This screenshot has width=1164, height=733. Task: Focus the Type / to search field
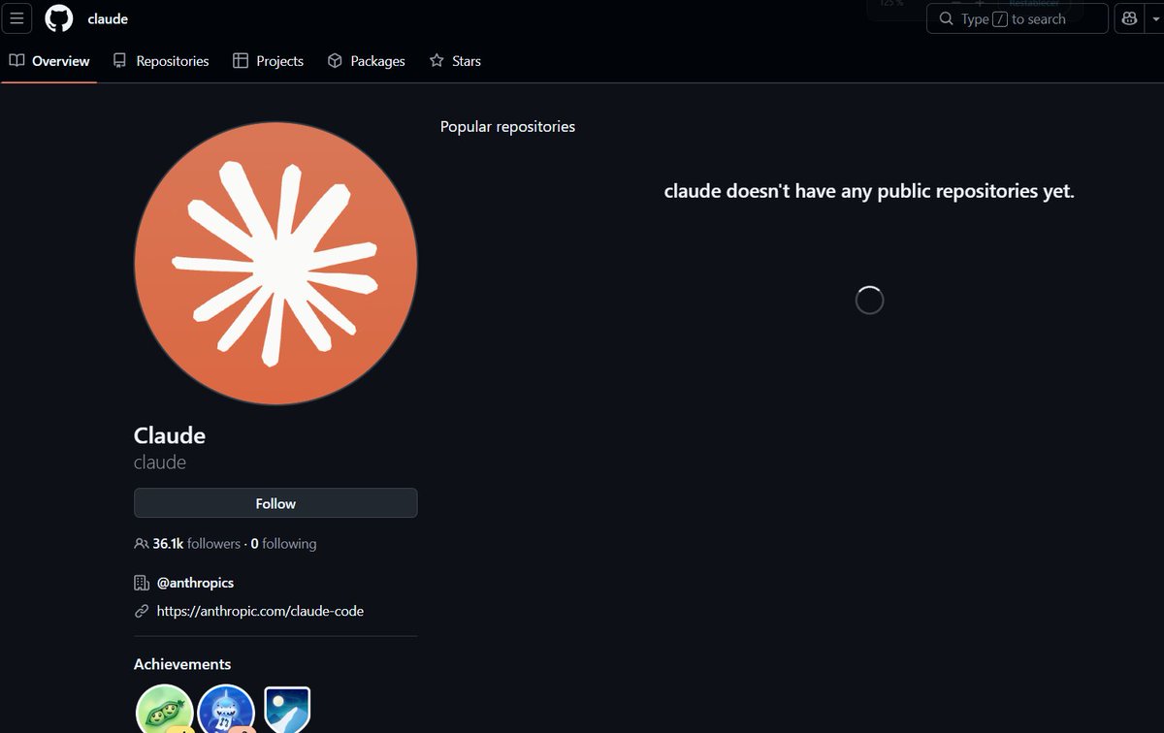click(x=1018, y=18)
